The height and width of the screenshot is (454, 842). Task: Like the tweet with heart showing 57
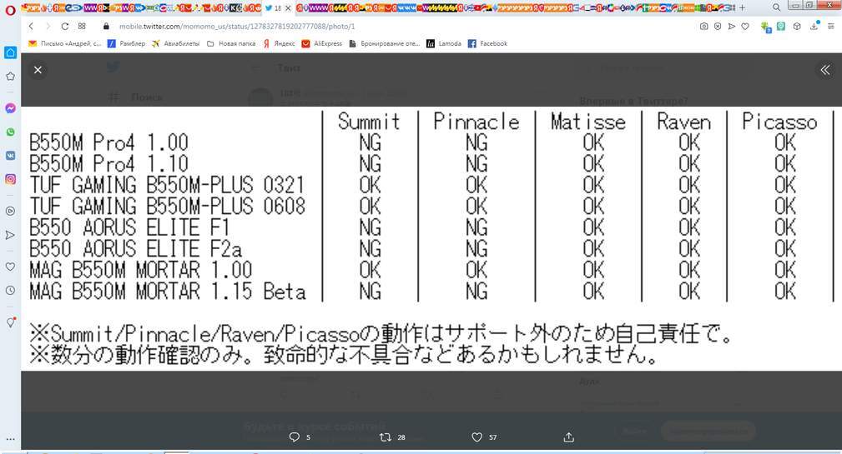476,437
